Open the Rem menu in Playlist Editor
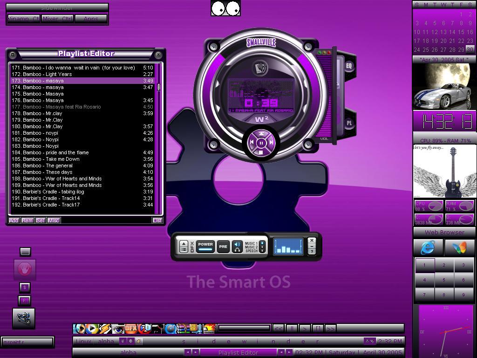477x358 pixels. [x=27, y=220]
